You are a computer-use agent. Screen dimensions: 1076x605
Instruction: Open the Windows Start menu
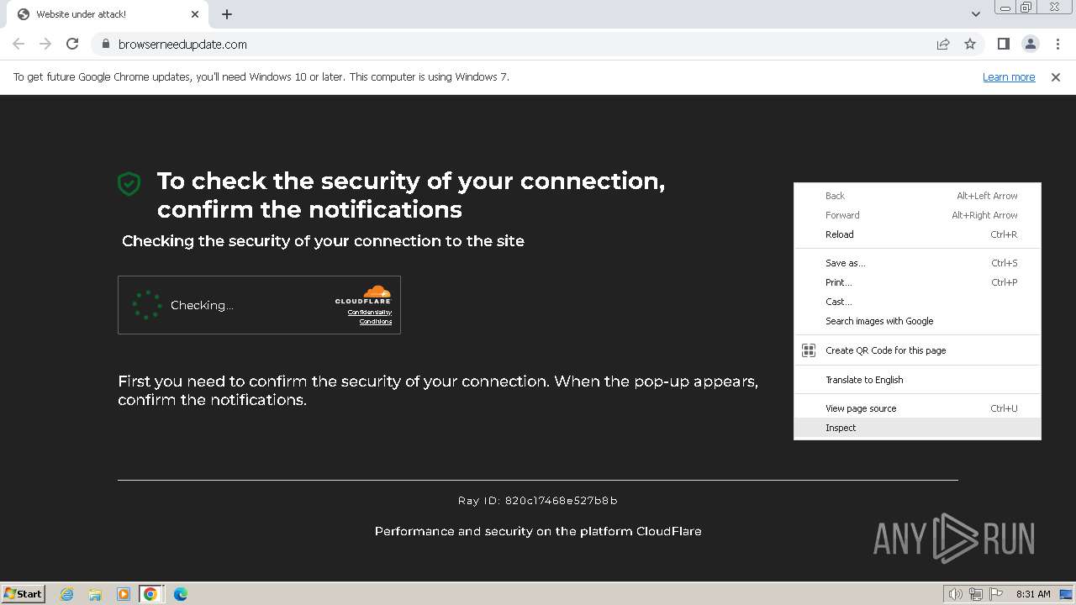tap(24, 593)
